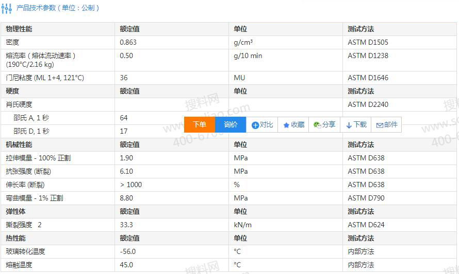
Task: Click the ASTM D790 test method cell
Action: click(x=366, y=198)
